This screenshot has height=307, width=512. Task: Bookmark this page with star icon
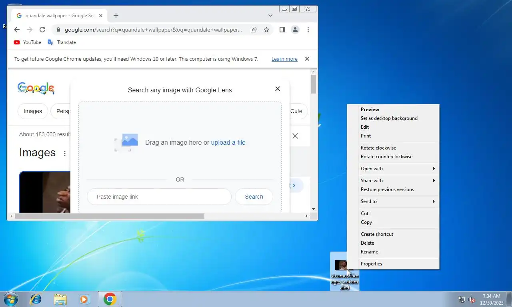(x=266, y=30)
